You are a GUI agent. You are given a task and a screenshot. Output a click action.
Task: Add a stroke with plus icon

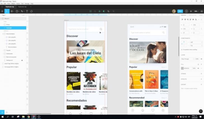pyautogui.click(x=201, y=74)
